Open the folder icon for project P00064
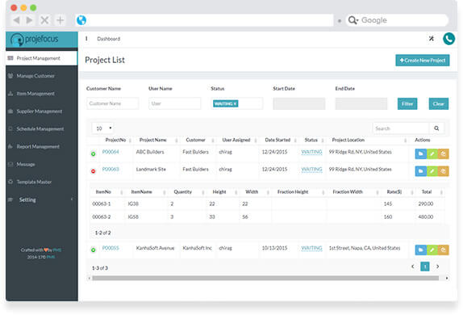Viewport: 463px width, 315px height. coord(420,153)
